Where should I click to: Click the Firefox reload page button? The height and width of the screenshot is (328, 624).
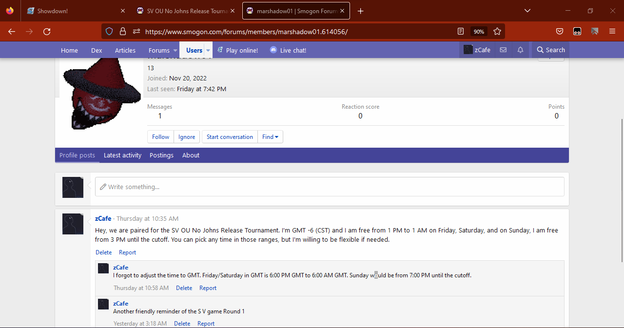[x=47, y=31]
